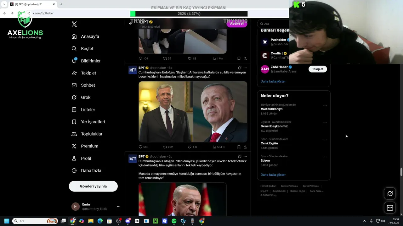Open Topluluklar communities
The image size is (403, 226).
click(x=87, y=134)
